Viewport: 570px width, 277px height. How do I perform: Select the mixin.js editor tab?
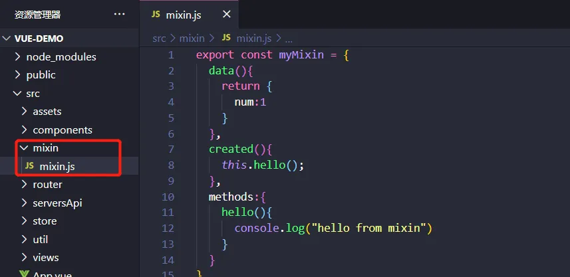(189, 15)
